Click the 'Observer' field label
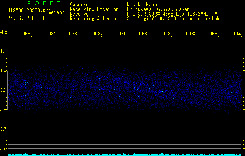 [x=81, y=4]
